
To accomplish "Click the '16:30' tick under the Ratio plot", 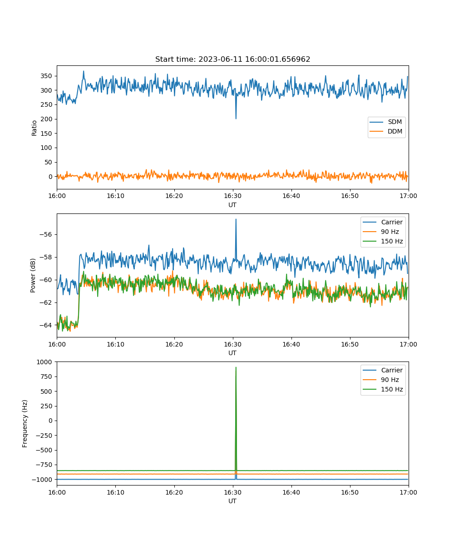I will [x=232, y=196].
